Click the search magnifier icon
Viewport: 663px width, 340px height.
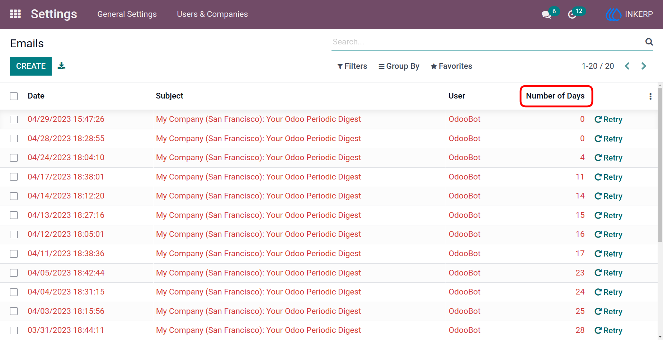pyautogui.click(x=649, y=42)
